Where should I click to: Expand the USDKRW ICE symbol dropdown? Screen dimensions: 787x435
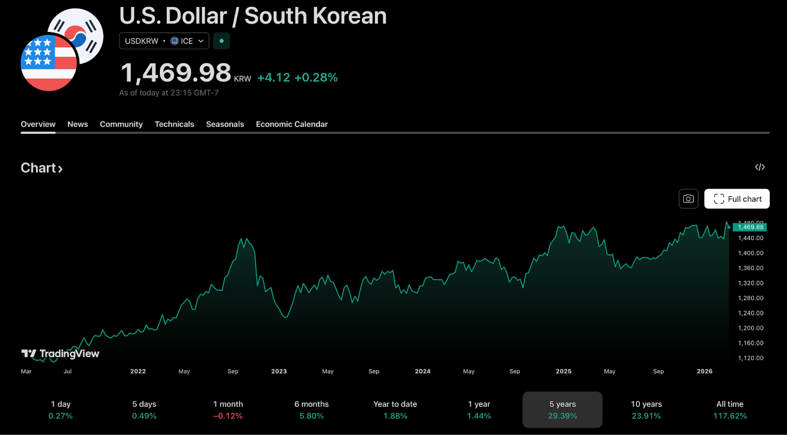(x=201, y=41)
